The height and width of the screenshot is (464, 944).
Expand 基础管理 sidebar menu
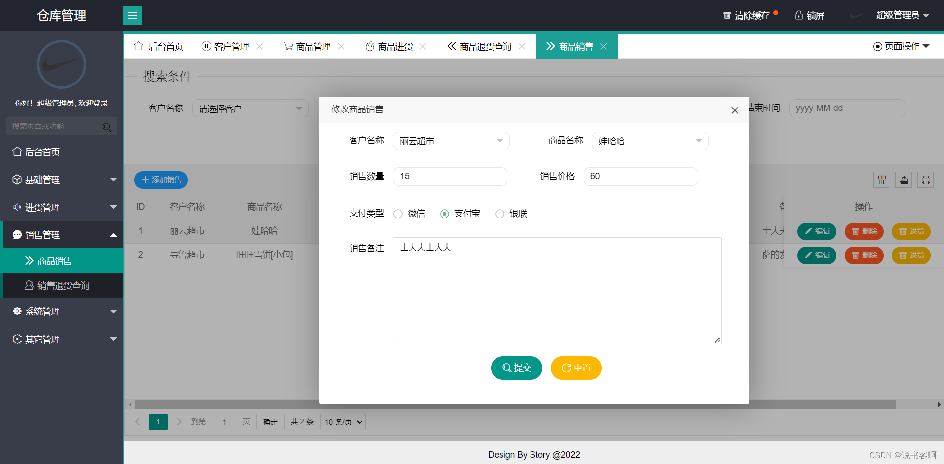[61, 180]
